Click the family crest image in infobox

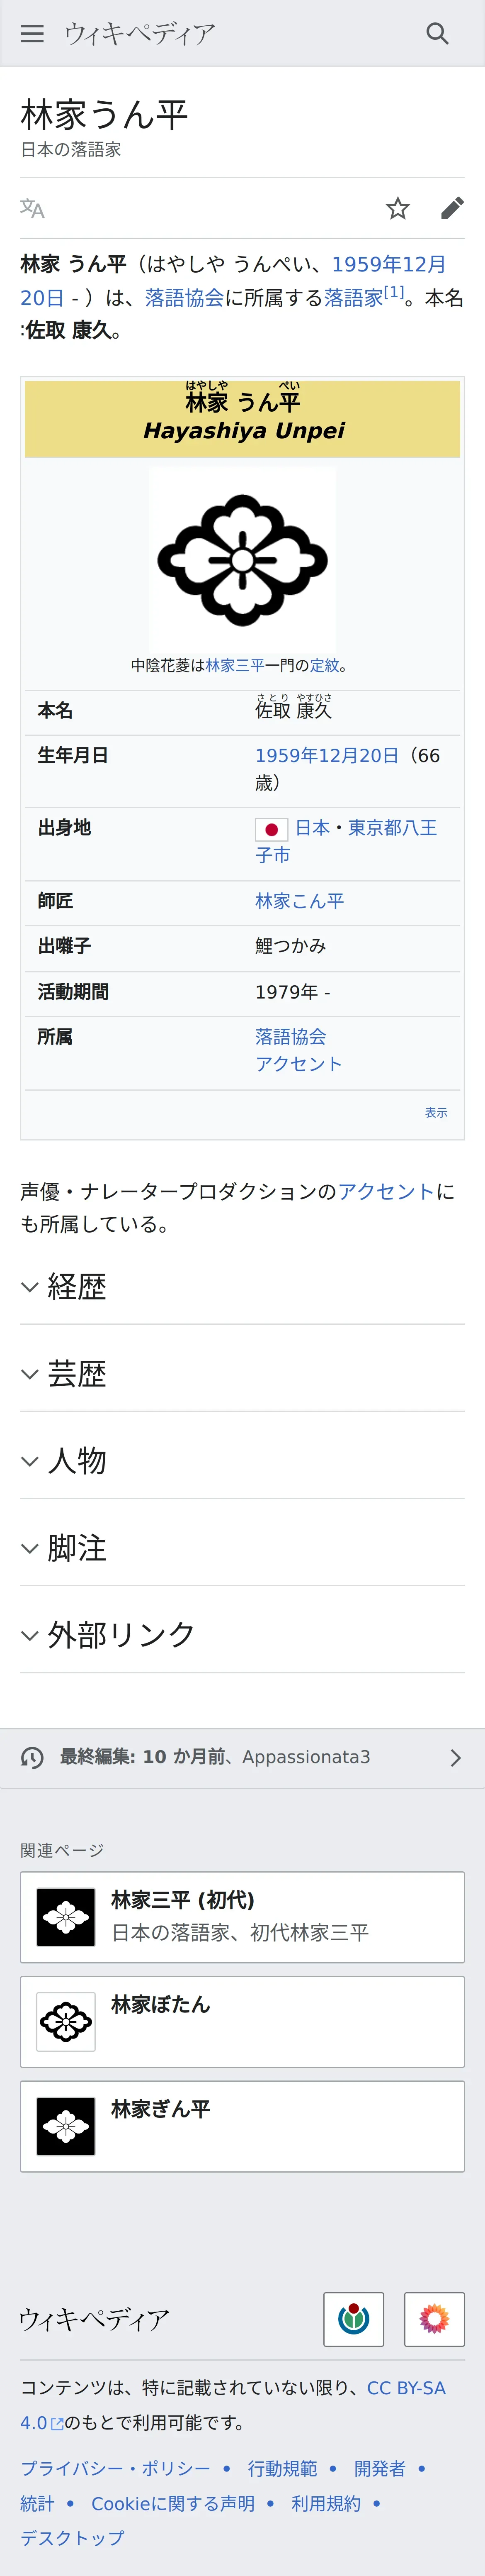click(x=243, y=560)
